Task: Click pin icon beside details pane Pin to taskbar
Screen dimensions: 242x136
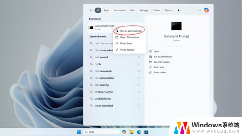Action: (150, 72)
